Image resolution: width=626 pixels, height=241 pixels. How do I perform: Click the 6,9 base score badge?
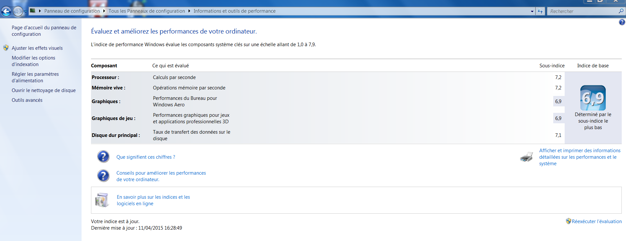tap(593, 98)
